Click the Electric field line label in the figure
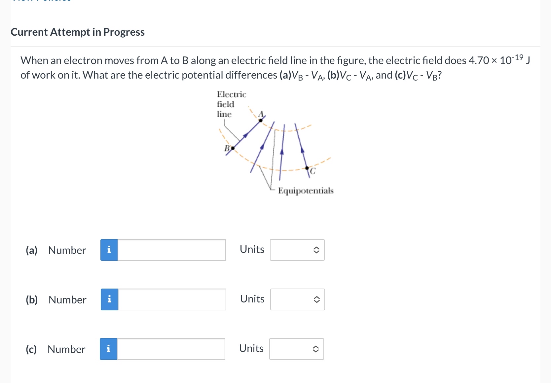The width and height of the screenshot is (551, 383). [x=231, y=104]
